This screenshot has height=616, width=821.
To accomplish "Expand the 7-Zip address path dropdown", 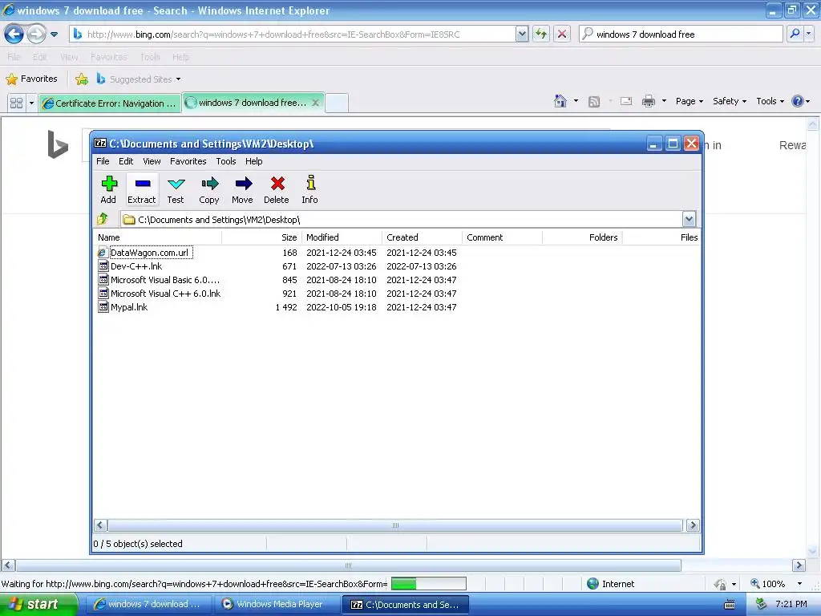I will pos(689,219).
